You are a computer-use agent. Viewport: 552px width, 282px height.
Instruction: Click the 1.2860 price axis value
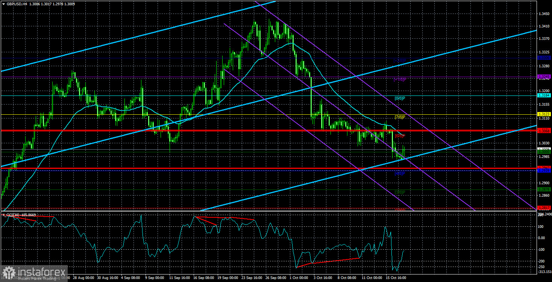[x=544, y=196]
